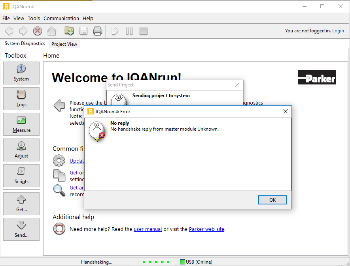
Task: Click the 'No handshake reply' message text
Action: (165, 129)
